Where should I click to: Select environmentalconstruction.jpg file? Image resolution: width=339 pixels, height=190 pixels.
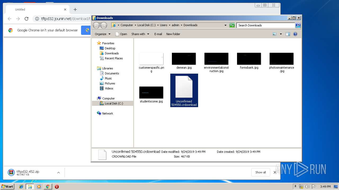point(216,63)
